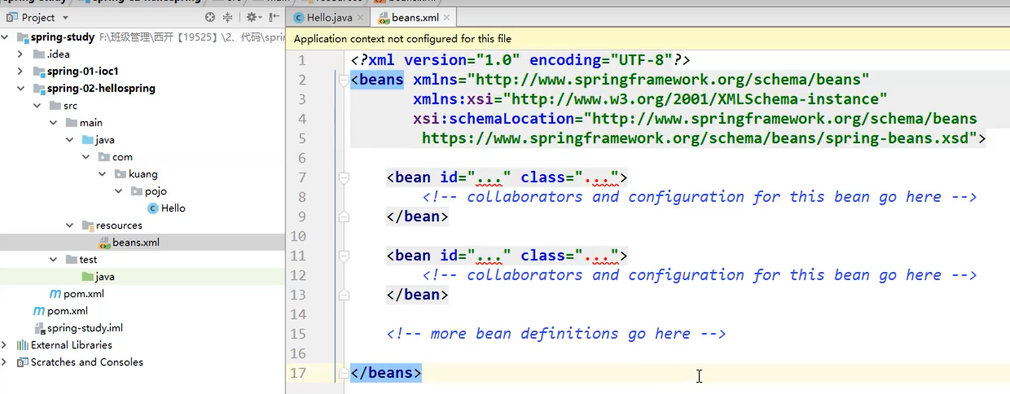Image resolution: width=1010 pixels, height=394 pixels.
Task: Select the beans.xml editor tab
Action: tap(414, 18)
